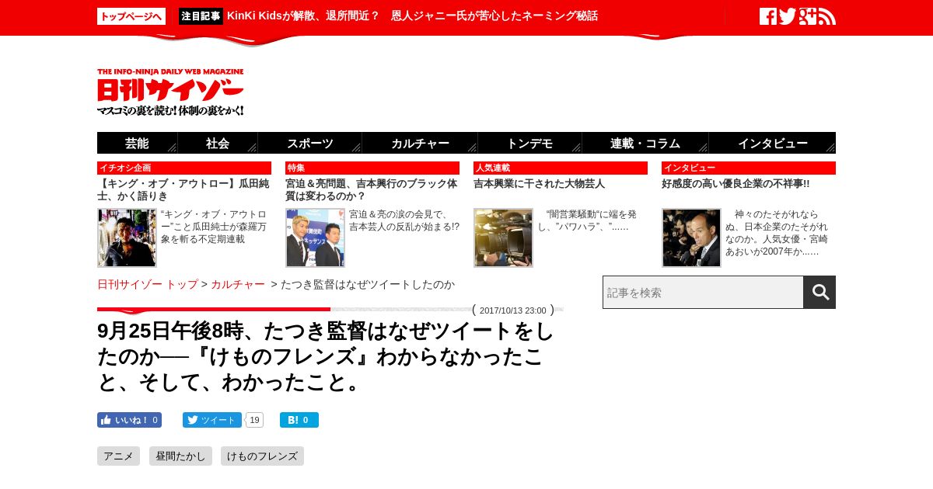933x489 pixels.
Task: Click the red インタビュー section label
Action: pos(749,168)
